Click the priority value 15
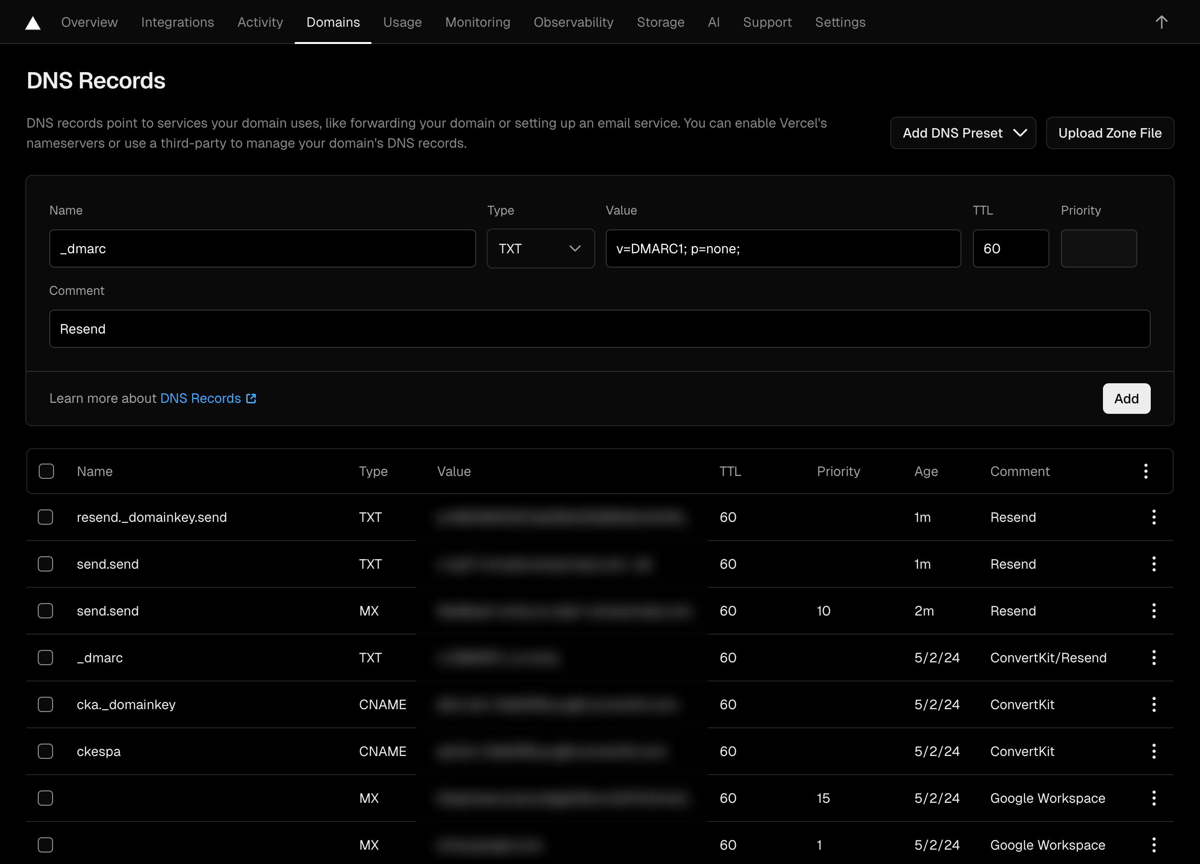 tap(823, 798)
